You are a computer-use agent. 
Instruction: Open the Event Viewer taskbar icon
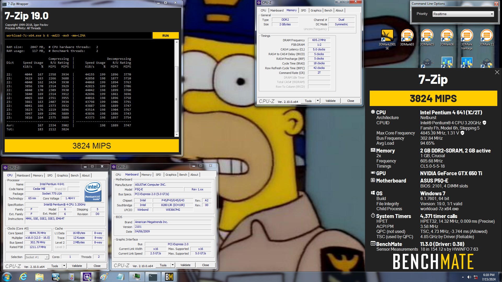[71, 277]
